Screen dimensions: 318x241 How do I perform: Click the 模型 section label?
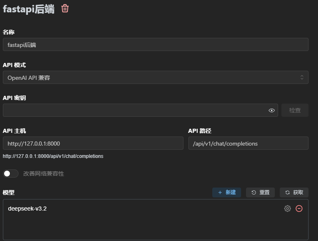pos(9,192)
